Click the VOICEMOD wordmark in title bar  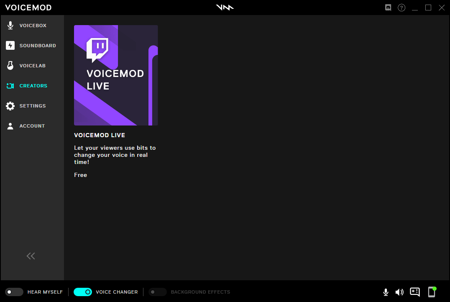(28, 8)
